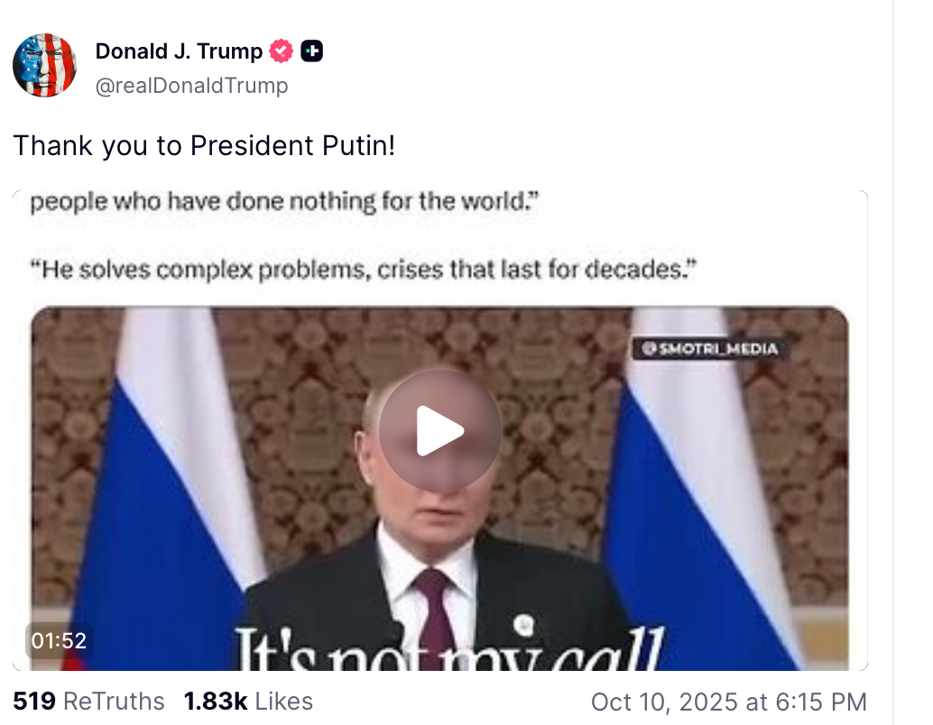Click the "He solves complex problems" caption line
933x725 pixels.
(363, 270)
